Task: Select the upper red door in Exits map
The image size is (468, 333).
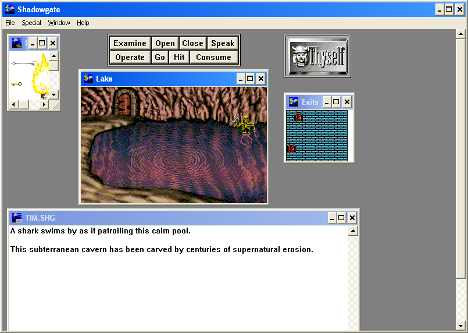Action: [298, 117]
